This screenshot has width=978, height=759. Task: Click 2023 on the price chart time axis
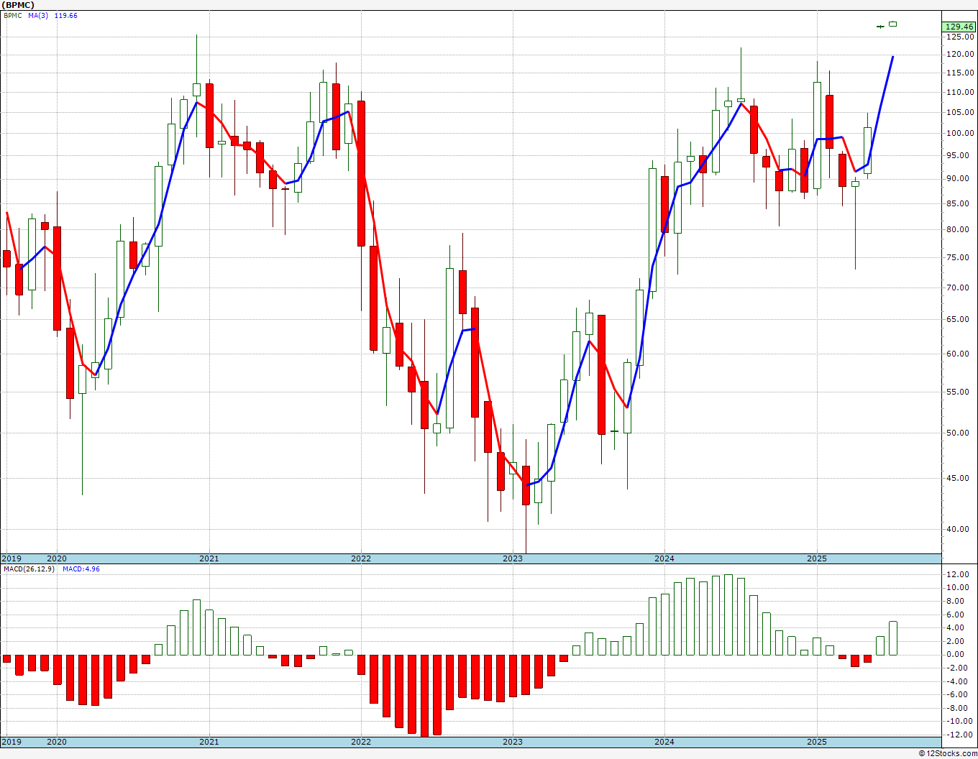point(513,558)
